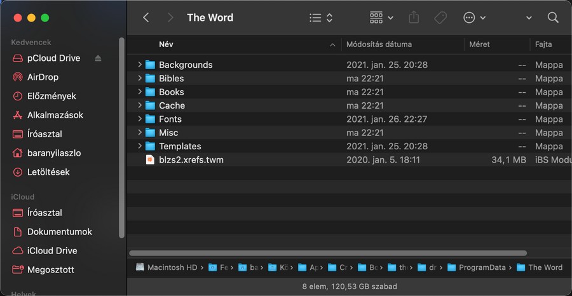
Task: Click the 34,1 MB size value
Action: (x=508, y=159)
